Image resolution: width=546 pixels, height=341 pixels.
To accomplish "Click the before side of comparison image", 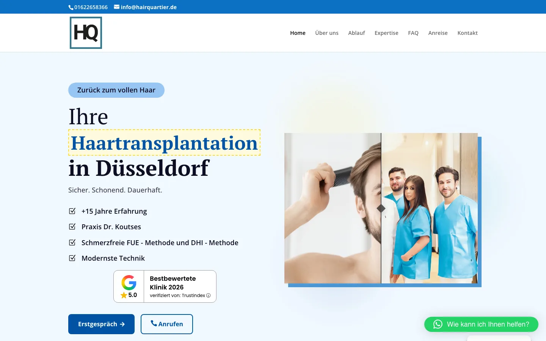I will [333, 208].
